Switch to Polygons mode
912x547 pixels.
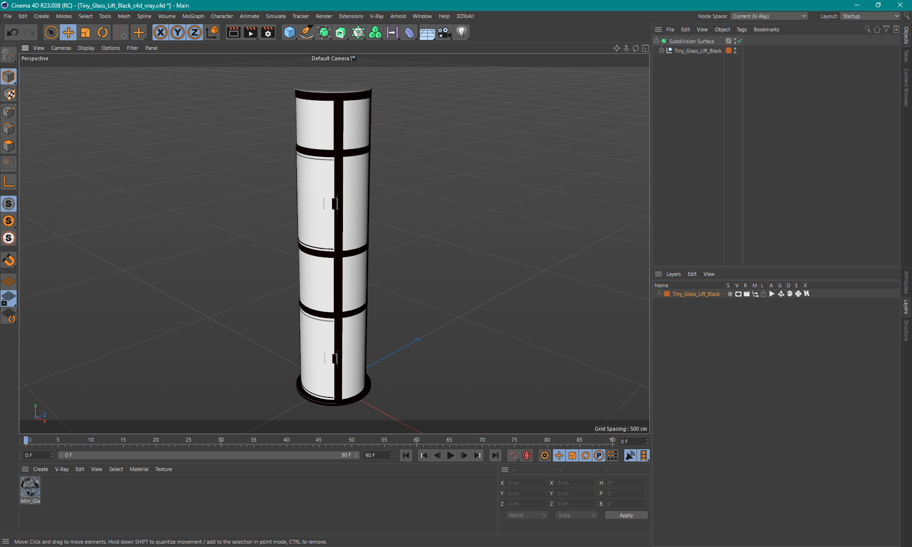9,146
